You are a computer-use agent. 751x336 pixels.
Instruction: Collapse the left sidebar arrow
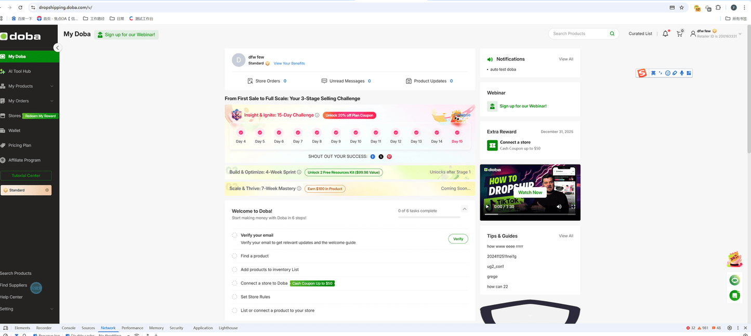[x=57, y=48]
